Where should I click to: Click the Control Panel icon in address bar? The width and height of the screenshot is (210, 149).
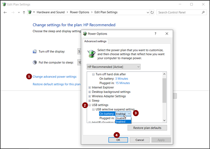tap(30, 12)
